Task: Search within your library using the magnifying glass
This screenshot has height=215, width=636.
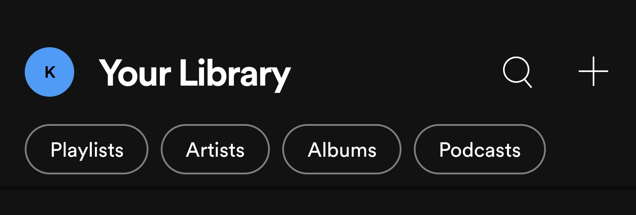Action: tap(517, 72)
